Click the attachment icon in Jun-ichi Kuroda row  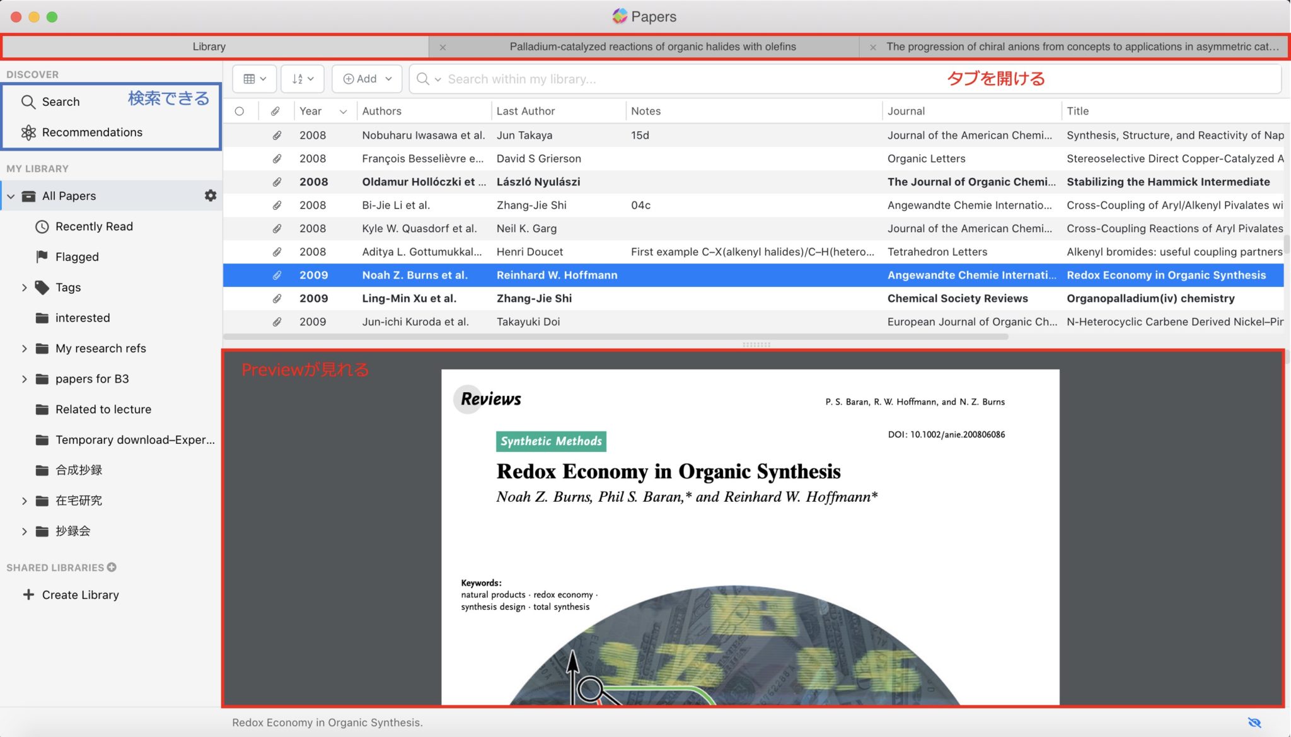click(277, 322)
